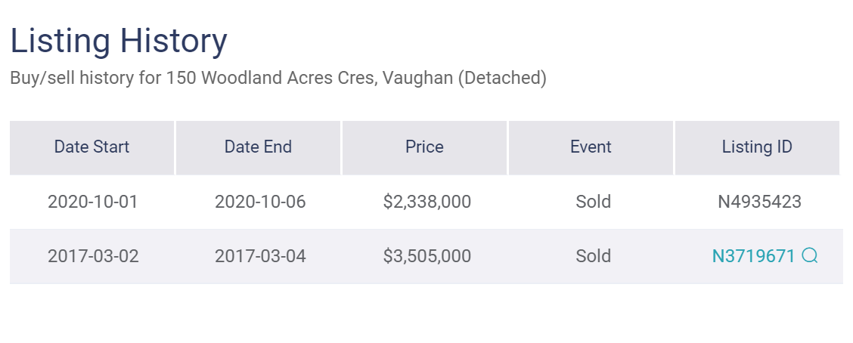
Task: Click the Price column header
Action: (424, 147)
